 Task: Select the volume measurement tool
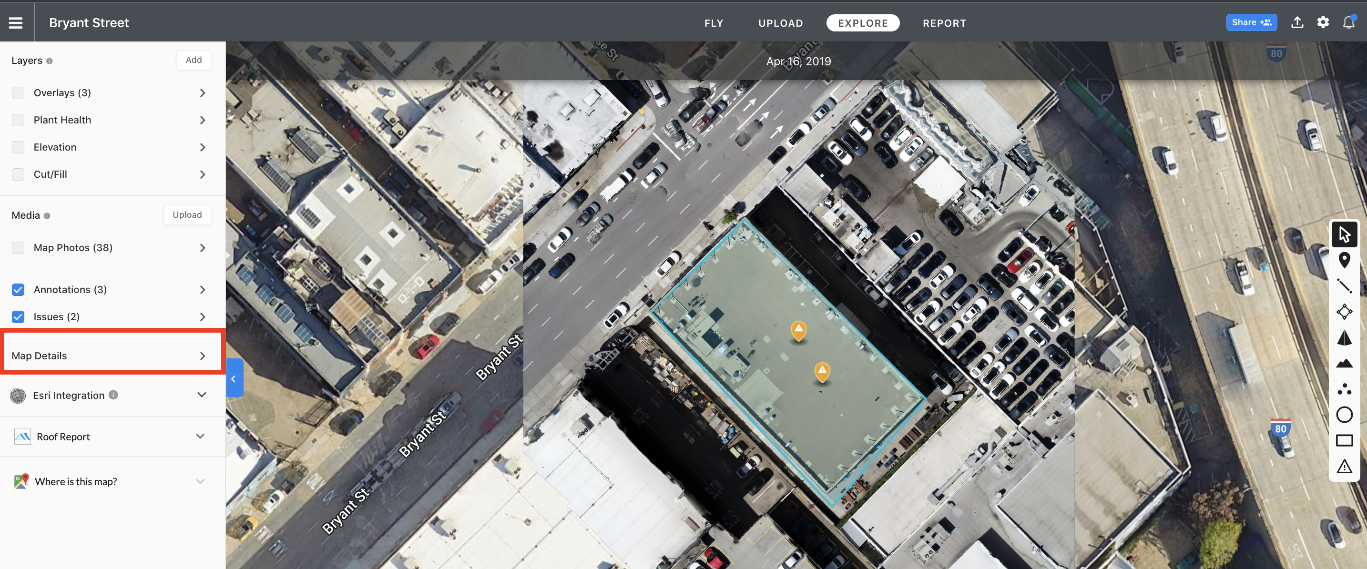pyautogui.click(x=1344, y=337)
